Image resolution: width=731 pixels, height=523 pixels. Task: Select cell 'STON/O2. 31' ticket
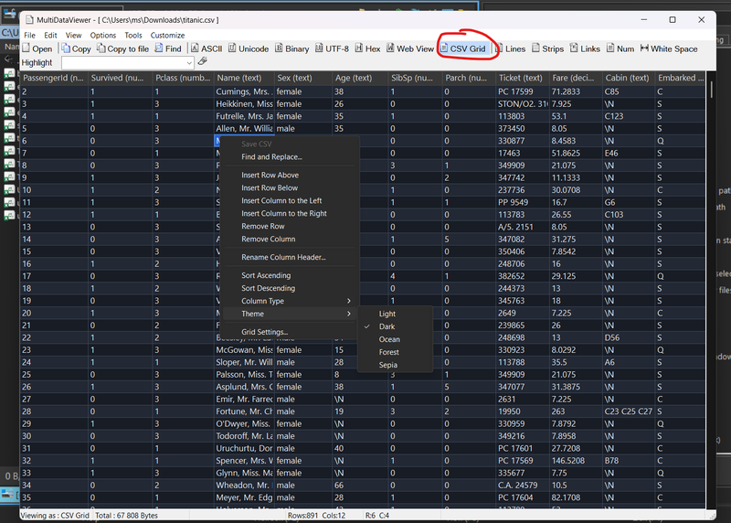523,103
